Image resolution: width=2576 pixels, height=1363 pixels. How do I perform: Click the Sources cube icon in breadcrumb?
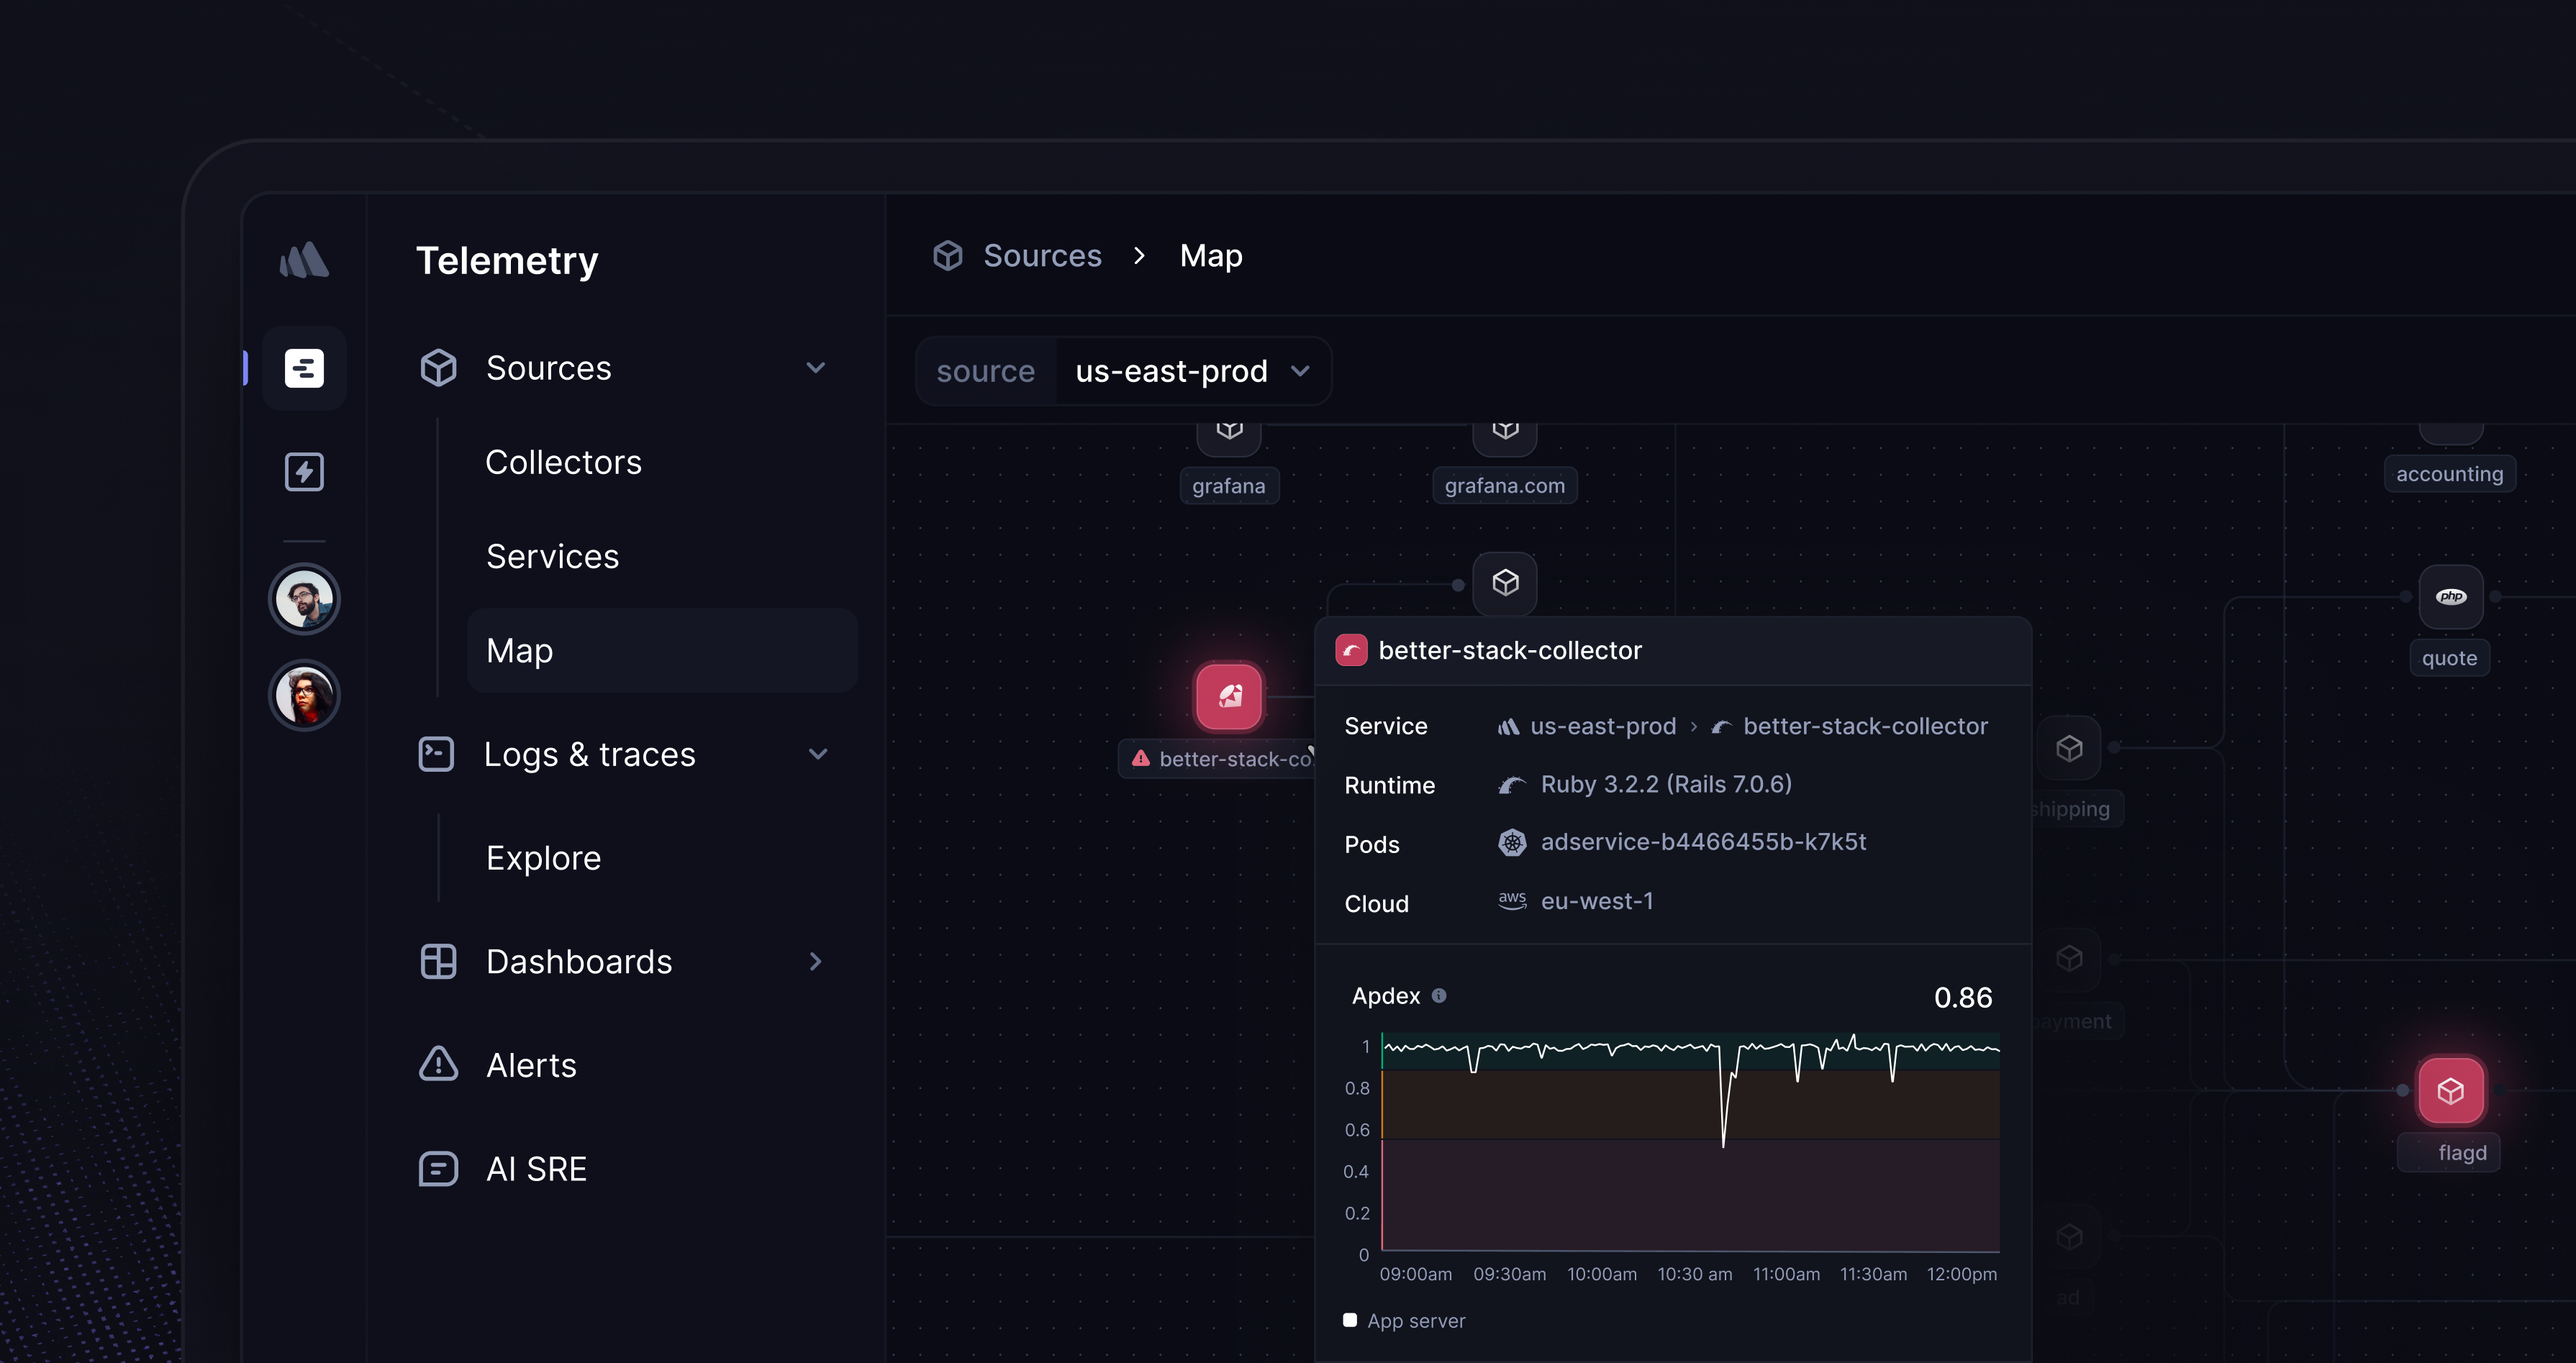coord(947,256)
